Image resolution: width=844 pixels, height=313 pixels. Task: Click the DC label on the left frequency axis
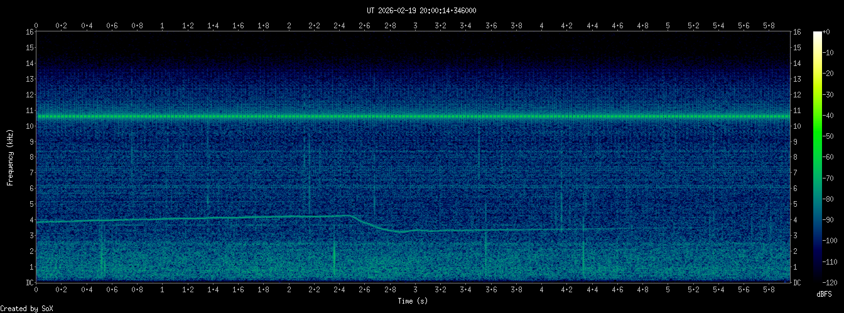click(x=30, y=282)
